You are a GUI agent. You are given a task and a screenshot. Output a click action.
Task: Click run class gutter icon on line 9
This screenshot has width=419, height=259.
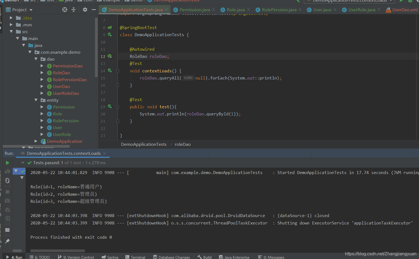(x=110, y=35)
